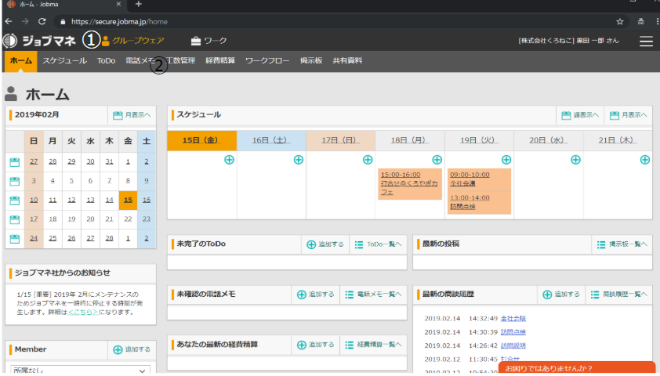
Task: Click 月表示へ in schedule panel
Action: 629,115
